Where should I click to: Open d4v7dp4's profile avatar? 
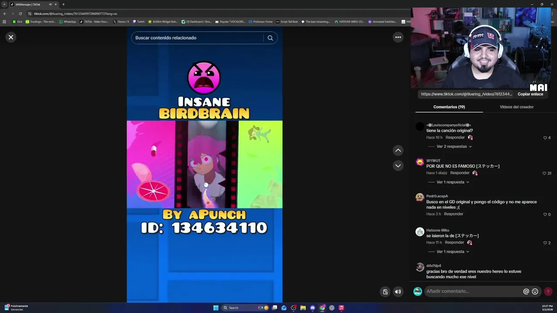(x=419, y=267)
